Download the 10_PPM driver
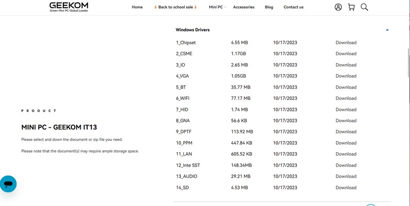The width and height of the screenshot is (410, 206). [x=346, y=143]
